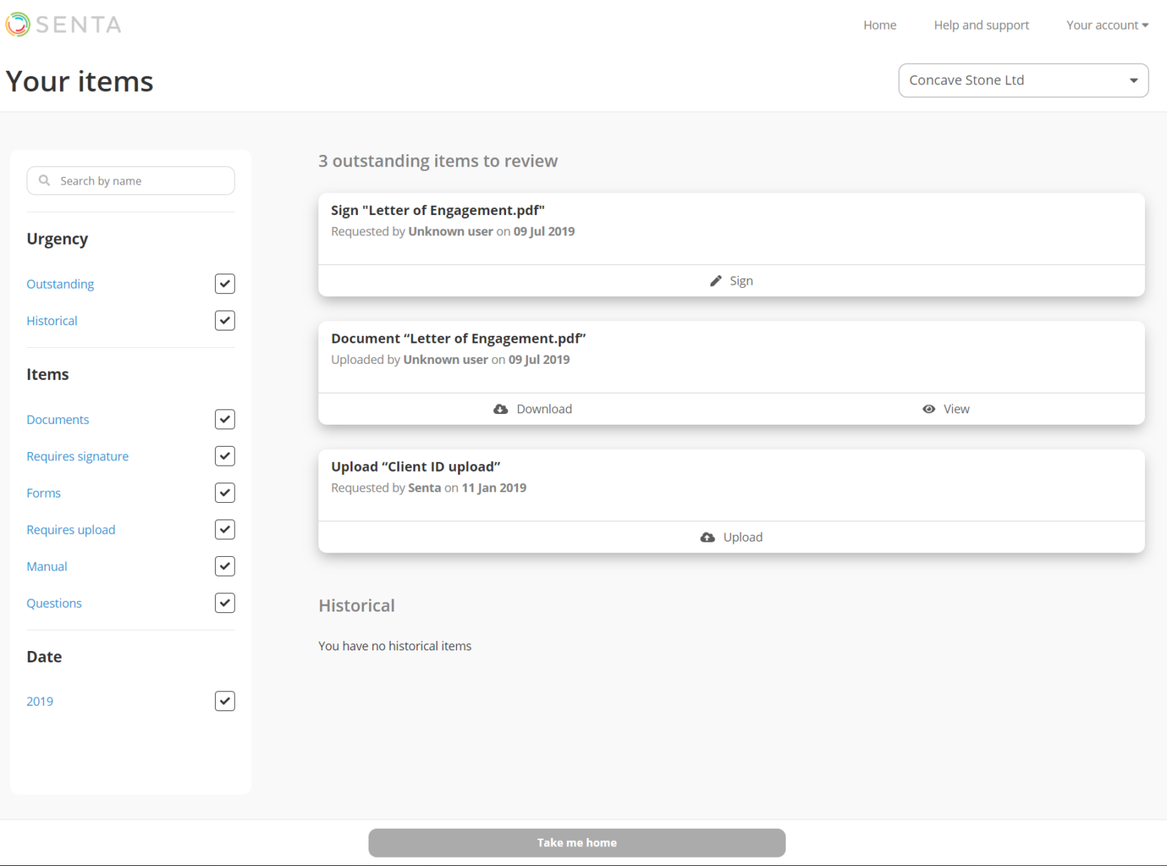Click the magnifying glass search icon
This screenshot has width=1167, height=866.
pos(45,181)
